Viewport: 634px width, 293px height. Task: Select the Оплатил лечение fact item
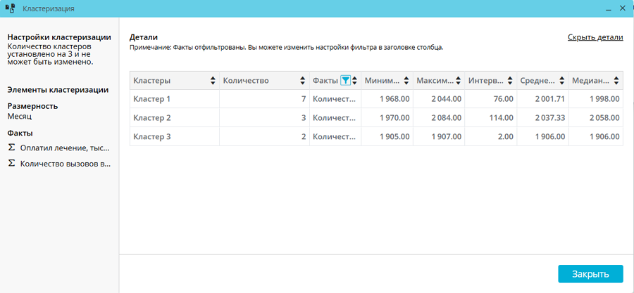point(65,148)
